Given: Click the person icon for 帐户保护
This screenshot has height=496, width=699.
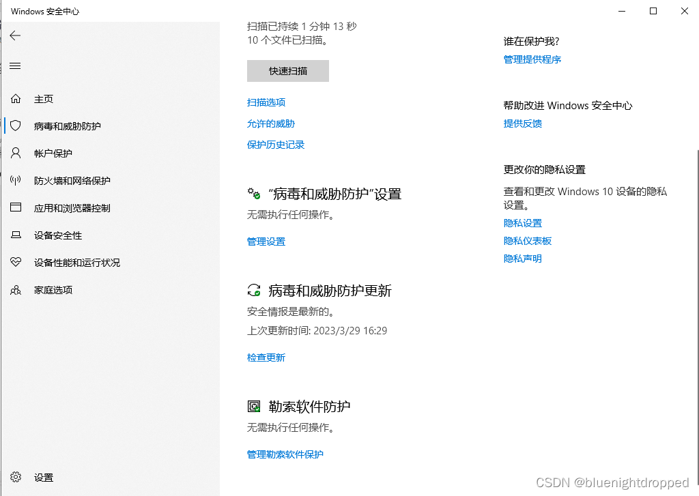Looking at the screenshot, I should click(16, 154).
